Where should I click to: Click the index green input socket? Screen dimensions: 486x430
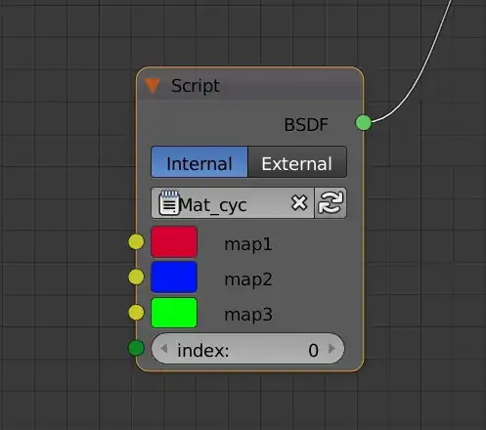pos(136,348)
